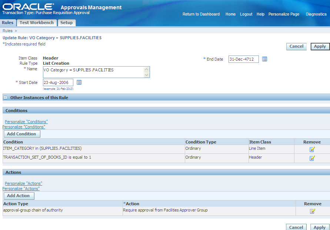The height and width of the screenshot is (230, 330).
Task: Select the TRANSACTION_SET_OF_BOOKS_ID is equal to 1 text
Action: (x=47, y=157)
